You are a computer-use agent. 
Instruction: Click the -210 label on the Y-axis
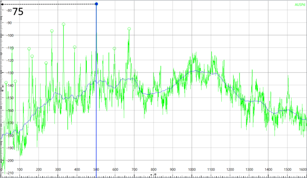pos(8,173)
